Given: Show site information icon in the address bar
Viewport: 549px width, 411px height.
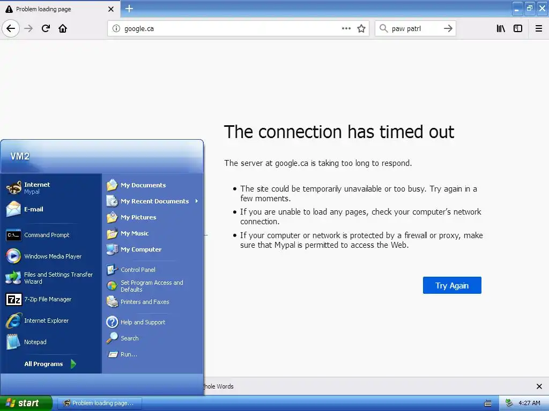Looking at the screenshot, I should (116, 29).
